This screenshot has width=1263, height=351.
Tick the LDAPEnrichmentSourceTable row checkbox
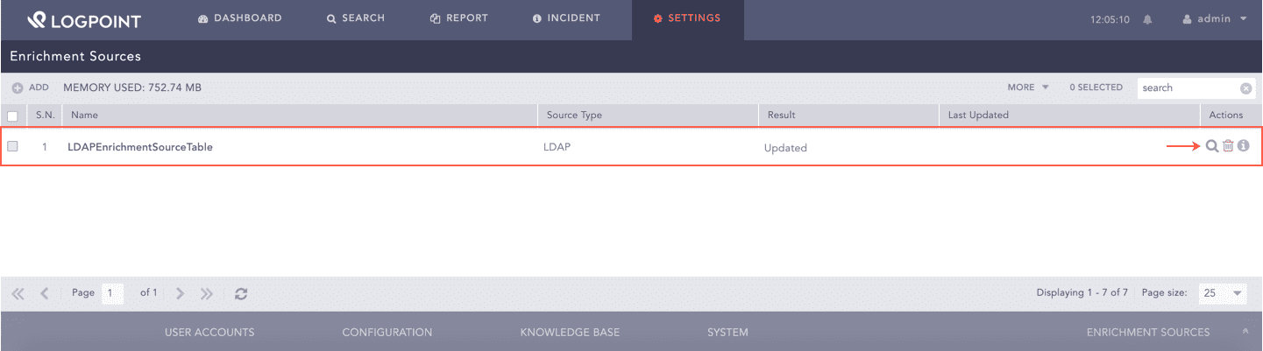coord(12,147)
